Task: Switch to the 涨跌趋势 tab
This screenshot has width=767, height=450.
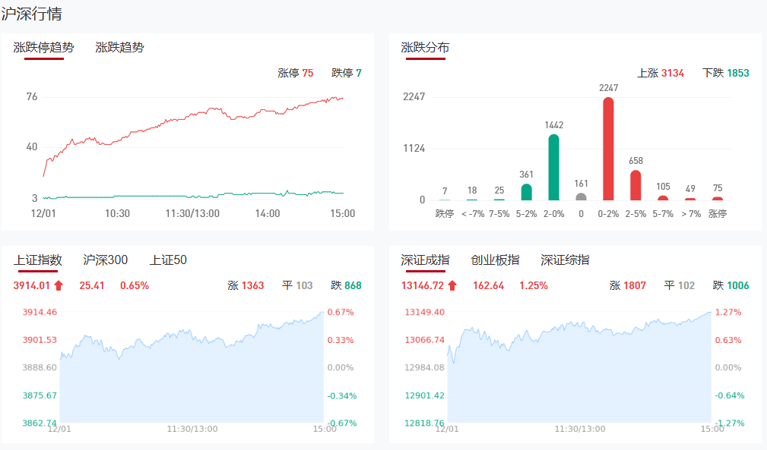Action: [119, 47]
